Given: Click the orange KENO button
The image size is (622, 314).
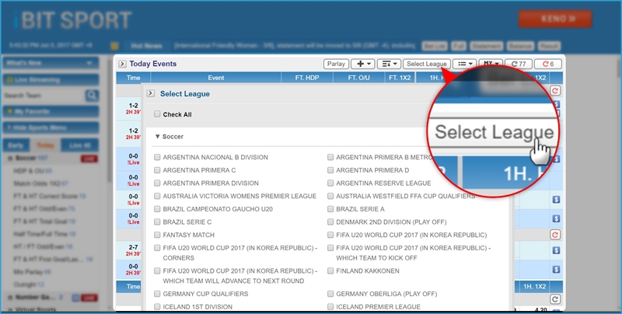Looking at the screenshot, I should coord(555,19).
